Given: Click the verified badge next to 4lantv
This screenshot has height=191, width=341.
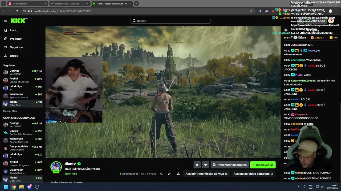Looking at the screenshot, I should (x=79, y=164).
